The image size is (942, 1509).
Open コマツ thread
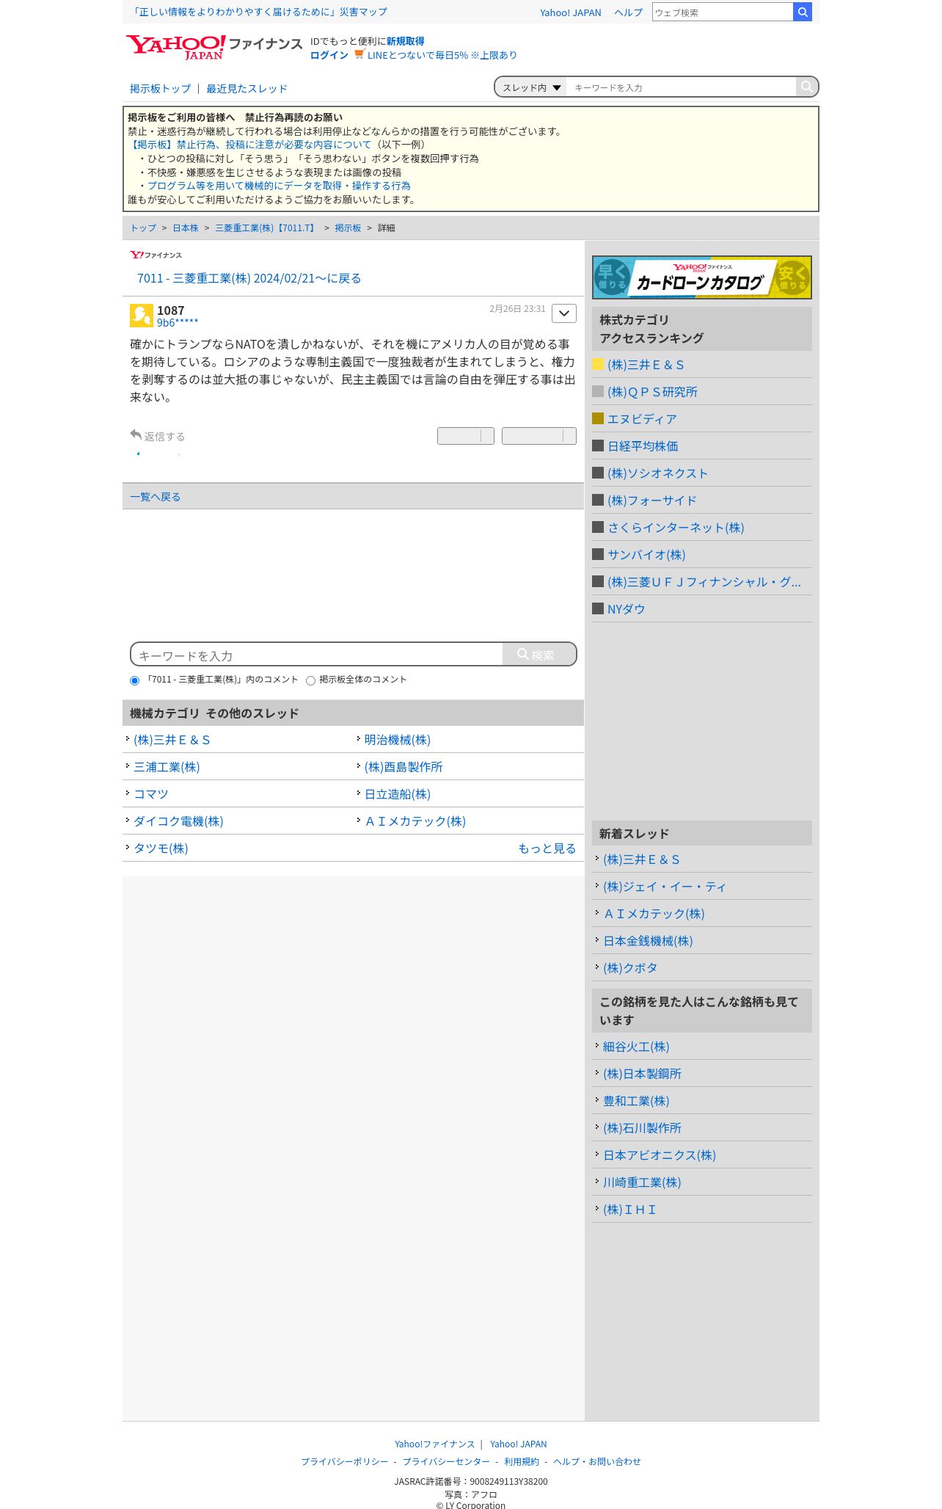[x=151, y=794]
